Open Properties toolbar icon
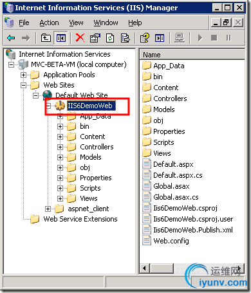Screen dimensions: 251x293 (x=95, y=38)
